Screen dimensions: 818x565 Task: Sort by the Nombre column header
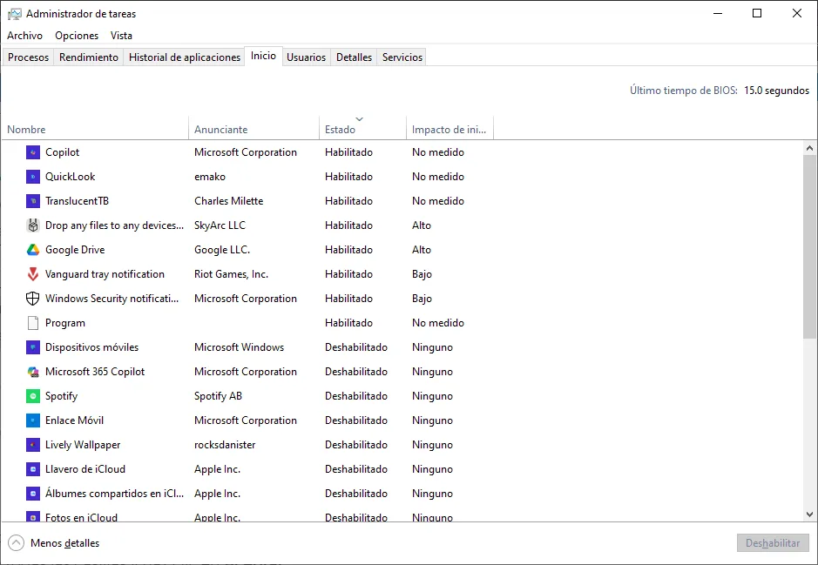(95, 129)
